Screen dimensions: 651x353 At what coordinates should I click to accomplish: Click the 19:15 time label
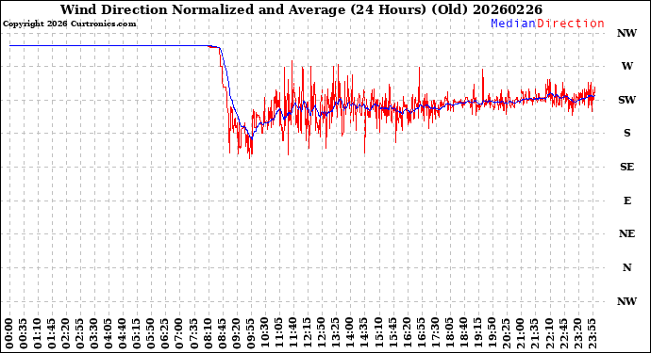pyautogui.click(x=477, y=333)
